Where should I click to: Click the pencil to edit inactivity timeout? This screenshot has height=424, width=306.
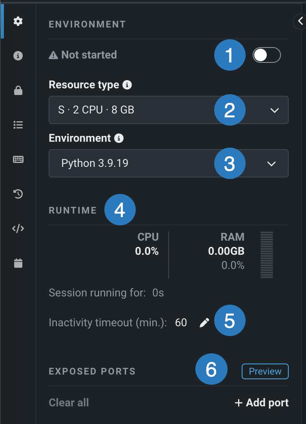(x=204, y=323)
